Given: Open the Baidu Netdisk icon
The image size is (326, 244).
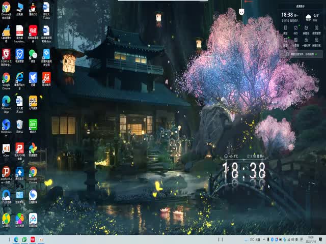Looking at the screenshot, I should (x=33, y=219).
